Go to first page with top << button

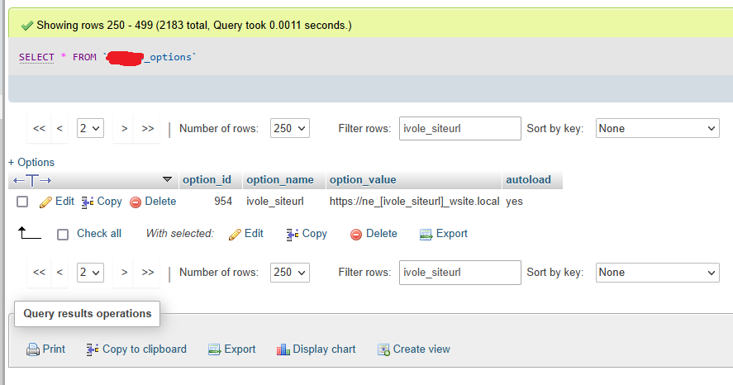coord(40,129)
